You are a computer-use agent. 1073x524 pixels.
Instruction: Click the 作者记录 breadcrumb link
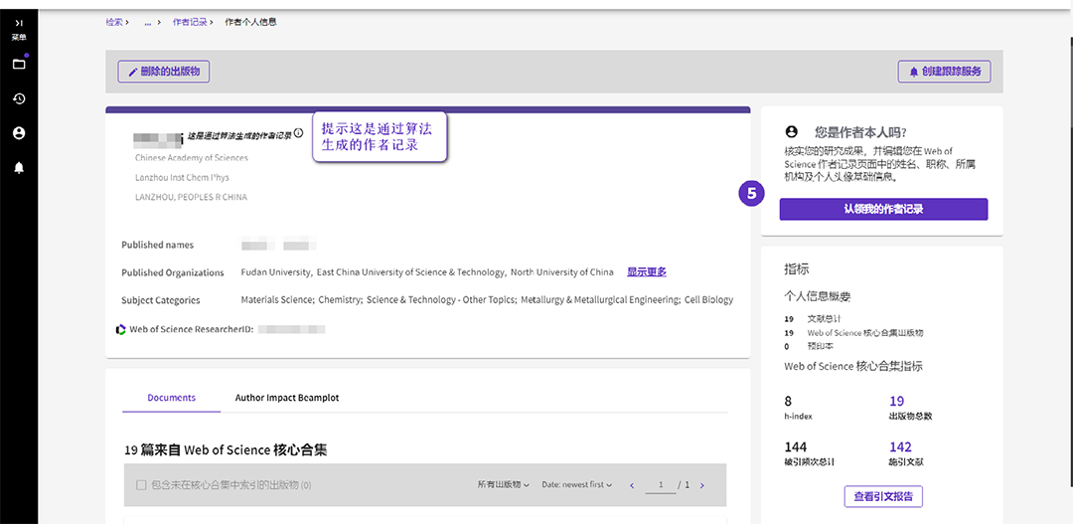(x=190, y=22)
